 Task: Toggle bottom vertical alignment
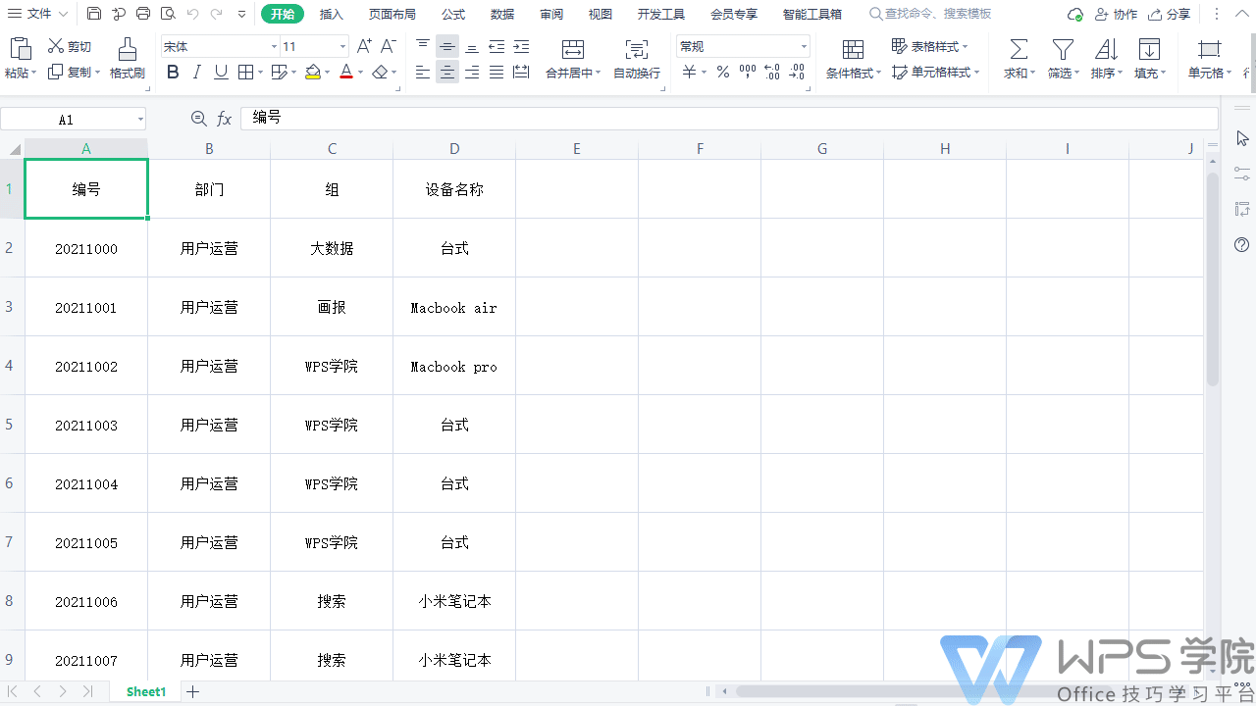[472, 46]
